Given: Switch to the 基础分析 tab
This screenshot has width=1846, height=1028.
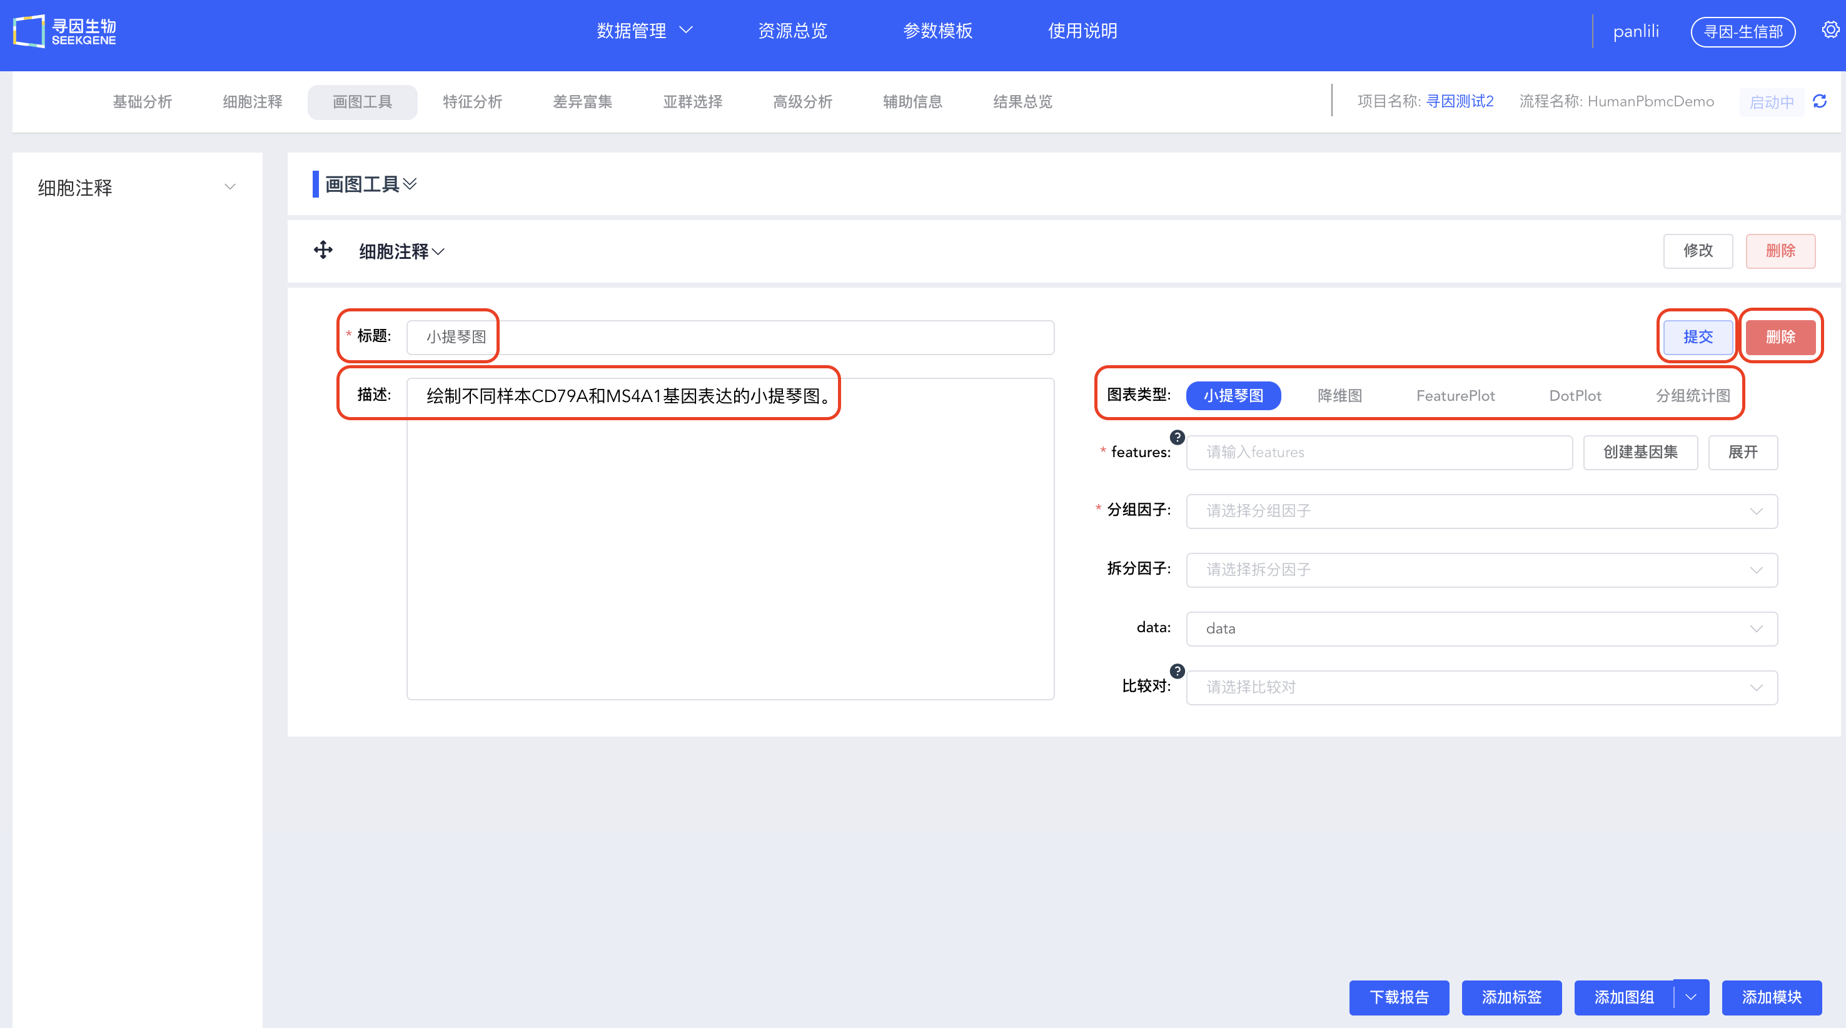Looking at the screenshot, I should click(142, 102).
